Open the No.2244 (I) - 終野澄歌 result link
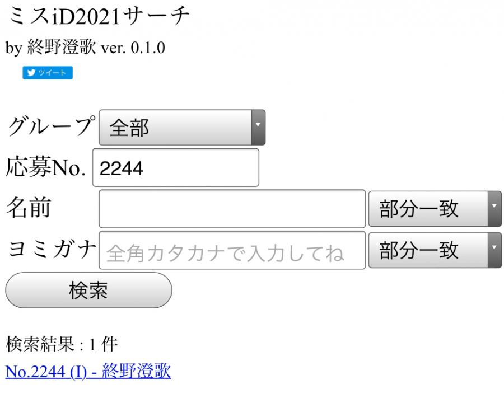 click(88, 371)
